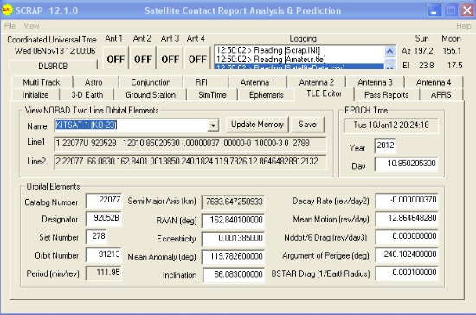The image size is (476, 315).
Task: Click the Period (min/rev) field
Action: coord(104,273)
